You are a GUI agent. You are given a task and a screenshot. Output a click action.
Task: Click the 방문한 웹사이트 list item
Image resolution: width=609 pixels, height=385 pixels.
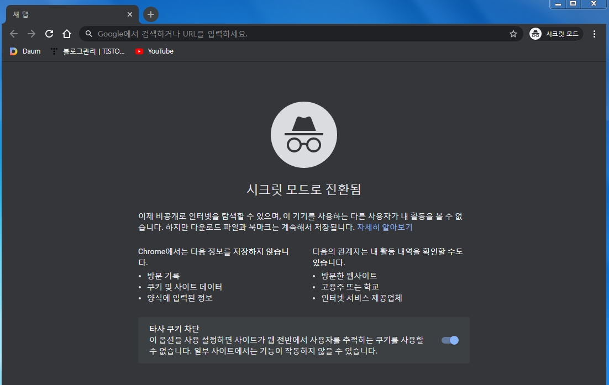point(349,276)
